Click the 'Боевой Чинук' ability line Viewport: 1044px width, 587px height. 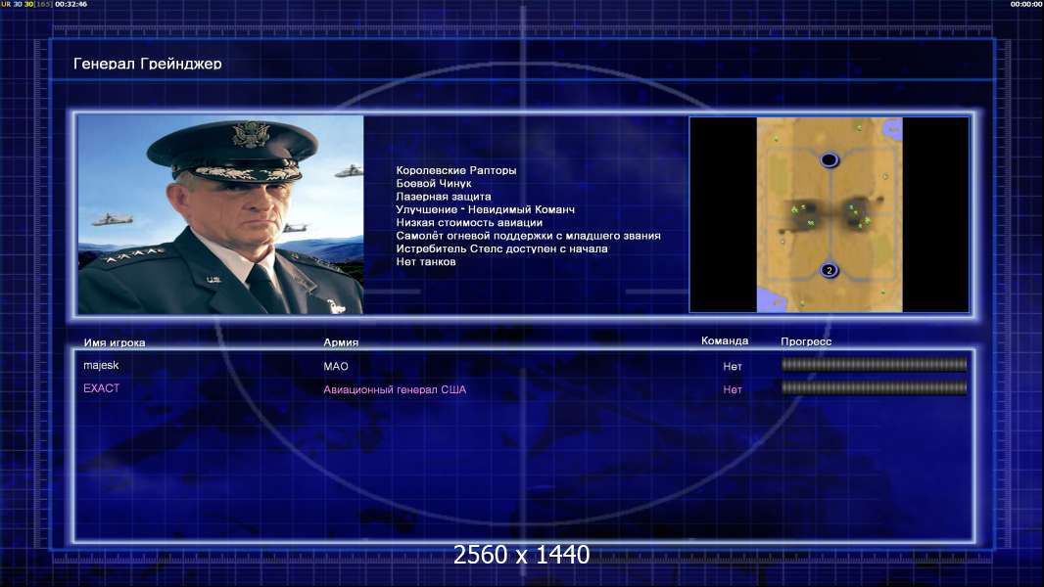(x=434, y=184)
